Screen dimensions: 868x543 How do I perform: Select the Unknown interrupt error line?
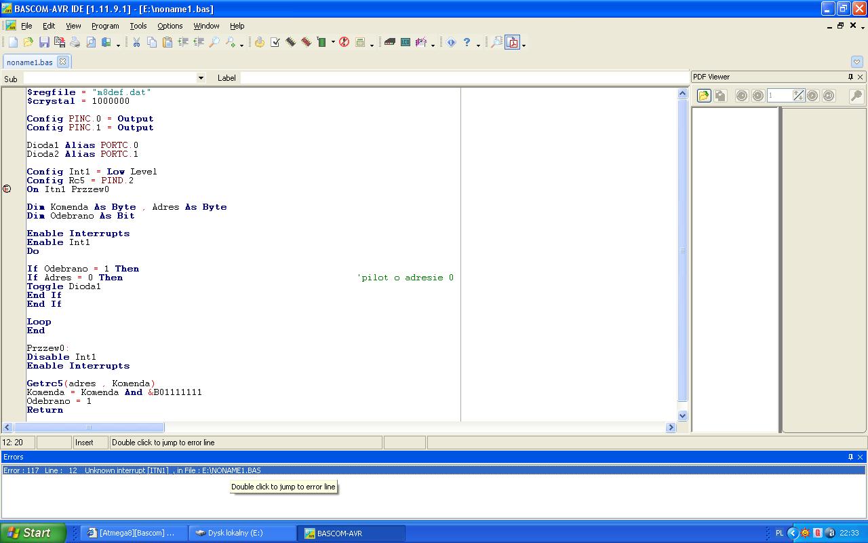click(x=433, y=470)
